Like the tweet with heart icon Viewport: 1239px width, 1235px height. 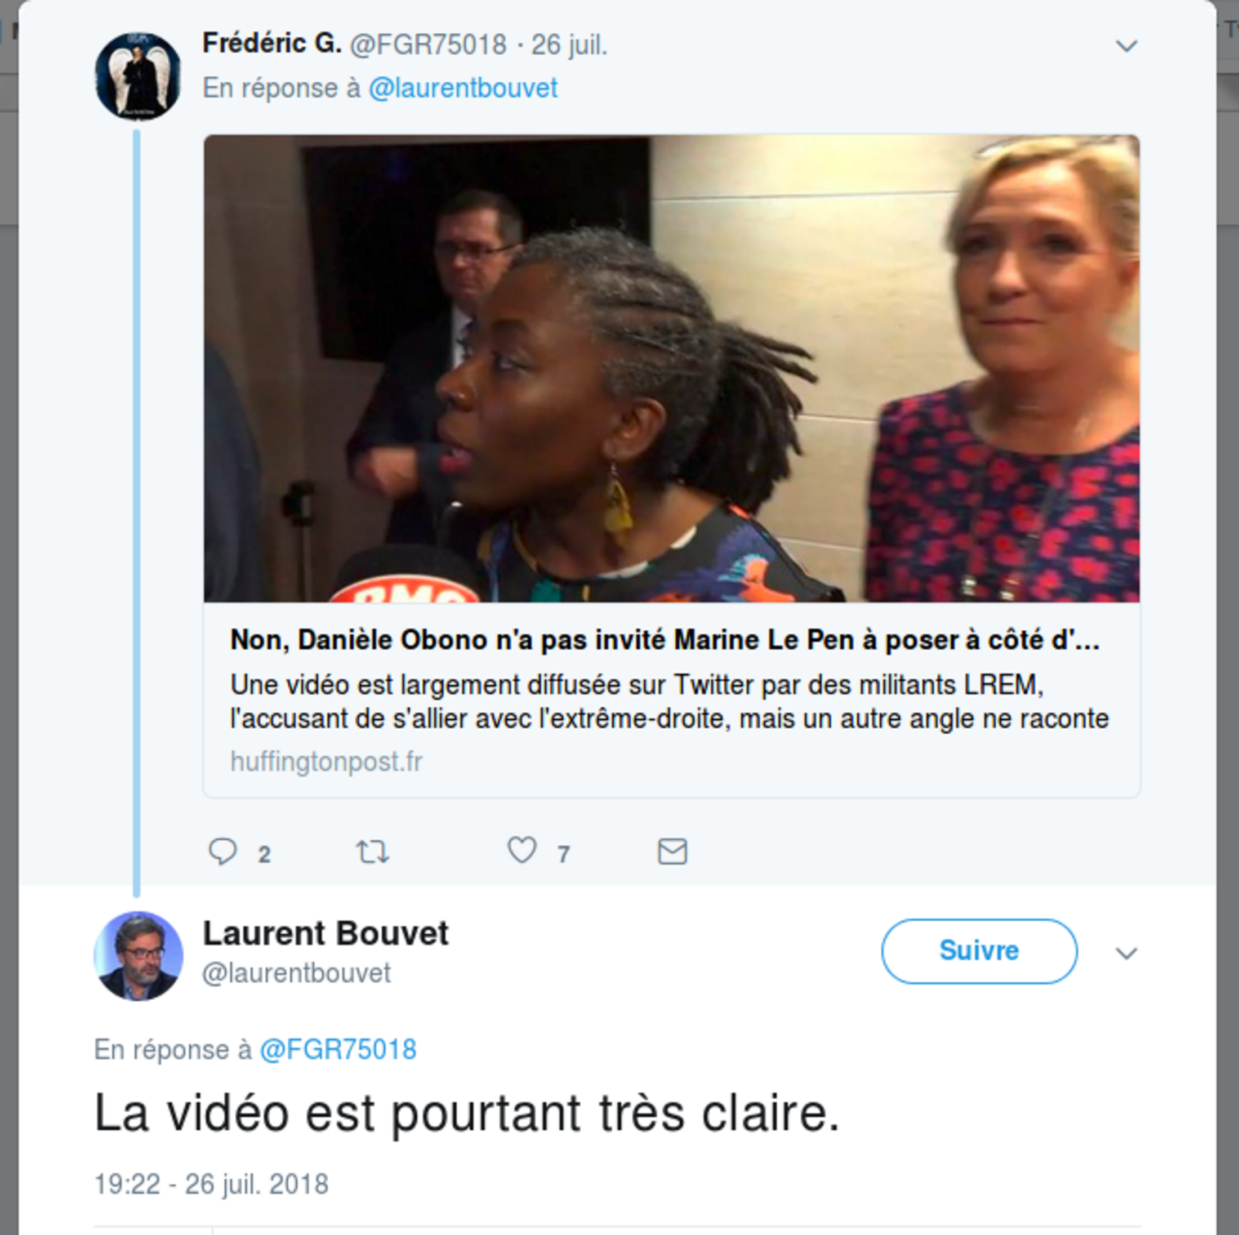point(522,851)
